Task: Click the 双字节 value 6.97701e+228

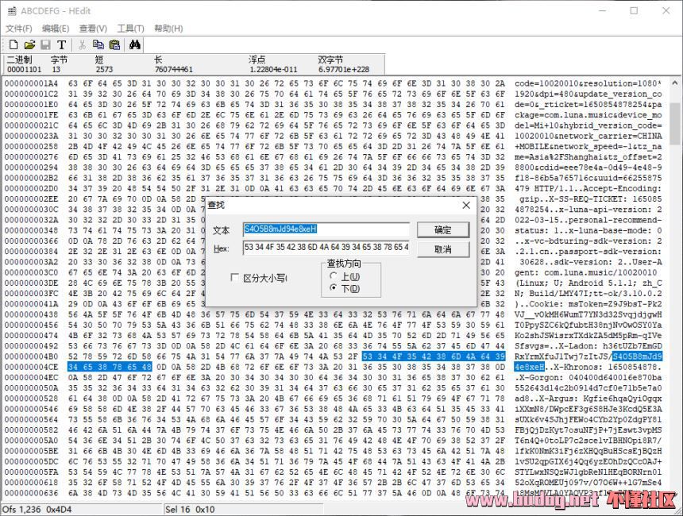Action: (x=344, y=70)
